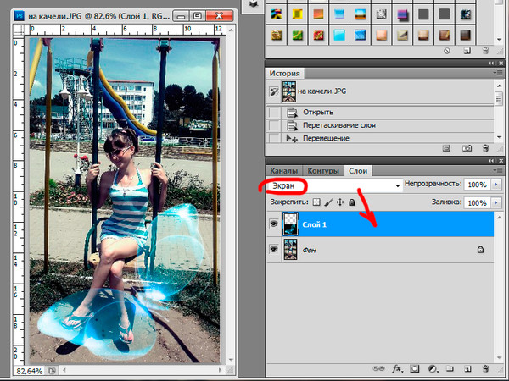Hide the Слой 1 layer
The height and width of the screenshot is (381, 509).
pyautogui.click(x=274, y=224)
